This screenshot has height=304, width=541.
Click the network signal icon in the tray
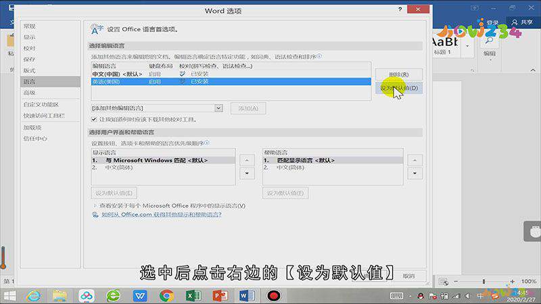click(x=456, y=296)
